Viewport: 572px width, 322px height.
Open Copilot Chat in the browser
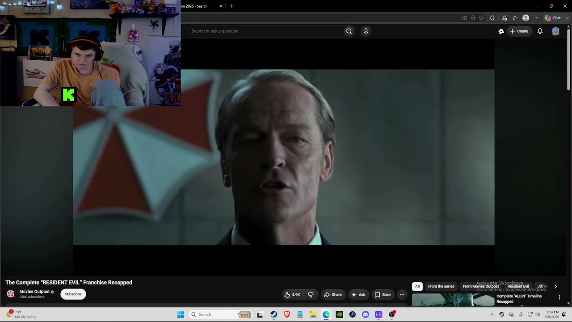pos(552,18)
